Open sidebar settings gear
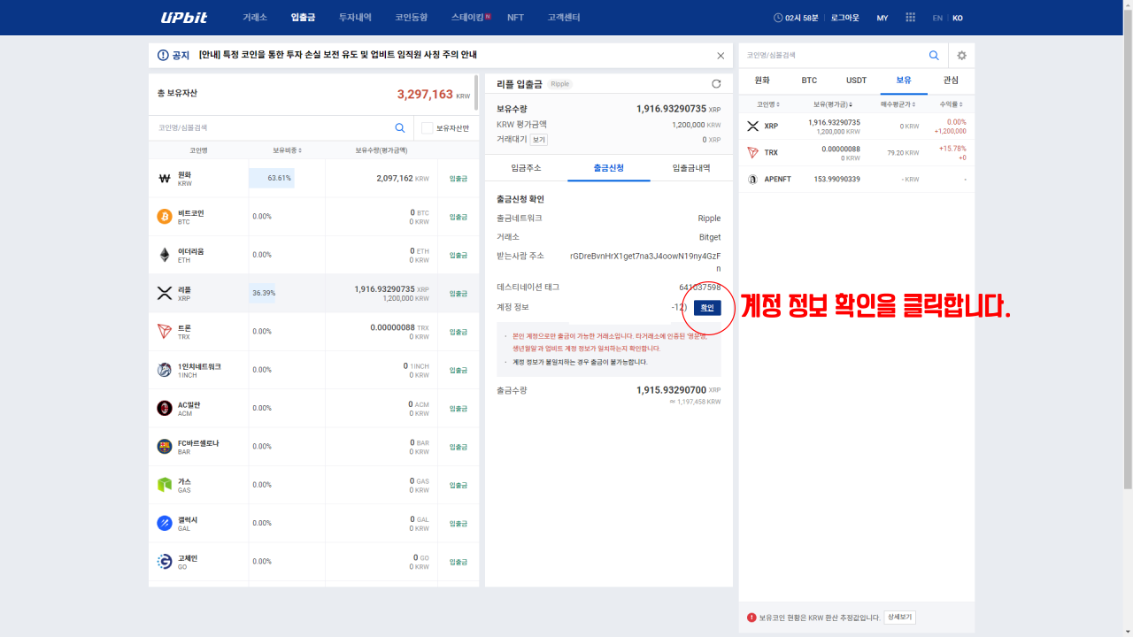Image resolution: width=1133 pixels, height=637 pixels. tap(961, 55)
